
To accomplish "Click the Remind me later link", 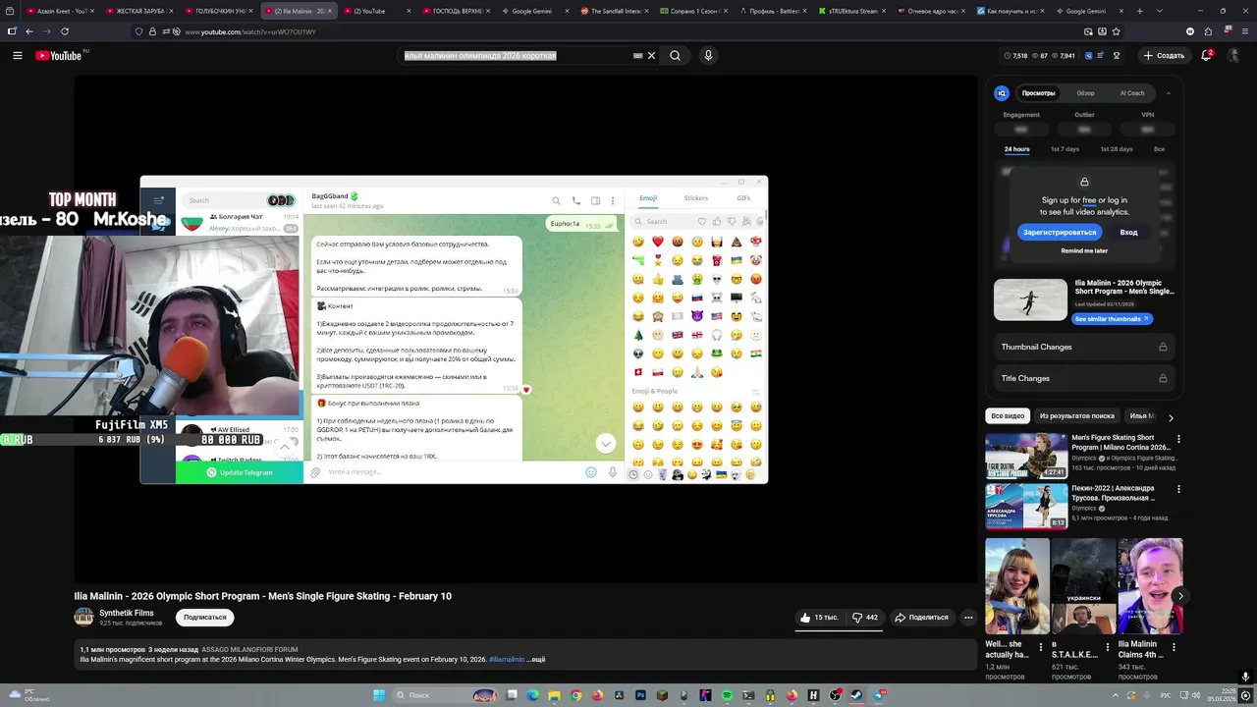I will point(1084,251).
